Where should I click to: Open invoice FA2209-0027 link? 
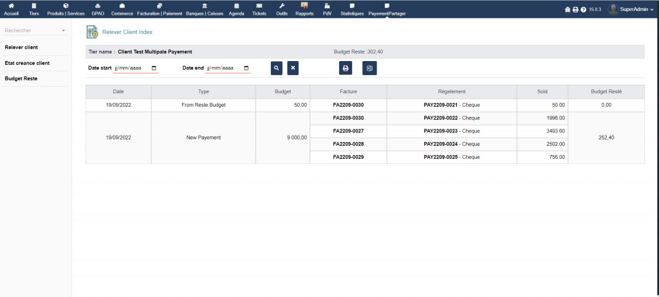tap(348, 131)
